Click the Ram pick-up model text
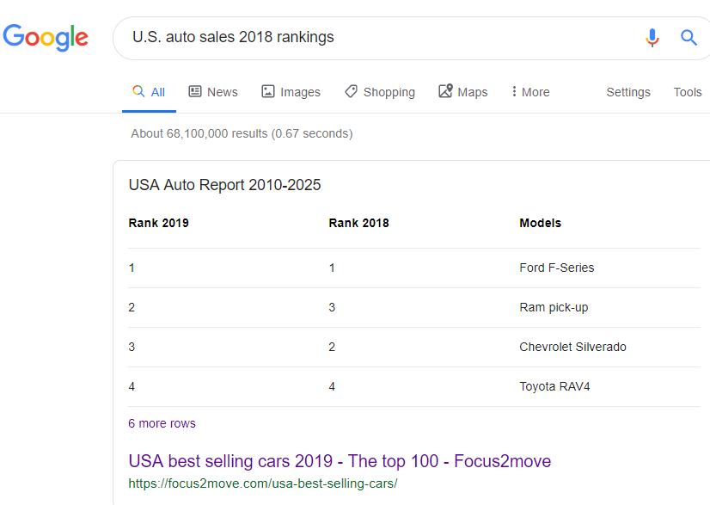Image resolution: width=710 pixels, height=505 pixels. point(554,307)
